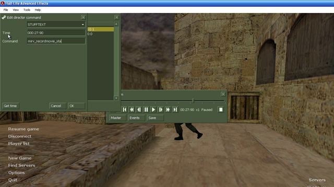334x187 pixels.
Task: Open Options in game menu
Action: tap(16, 172)
